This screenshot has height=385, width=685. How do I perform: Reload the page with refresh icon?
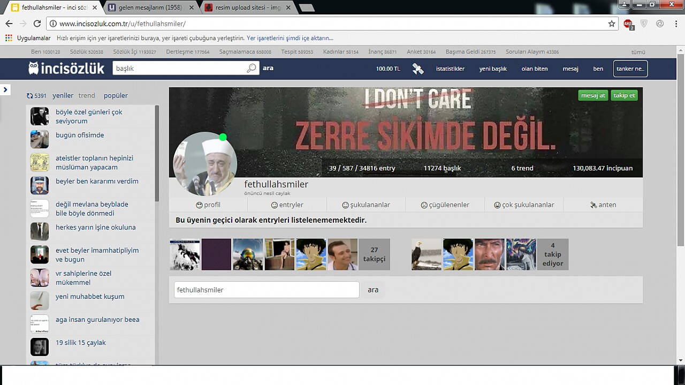37,24
